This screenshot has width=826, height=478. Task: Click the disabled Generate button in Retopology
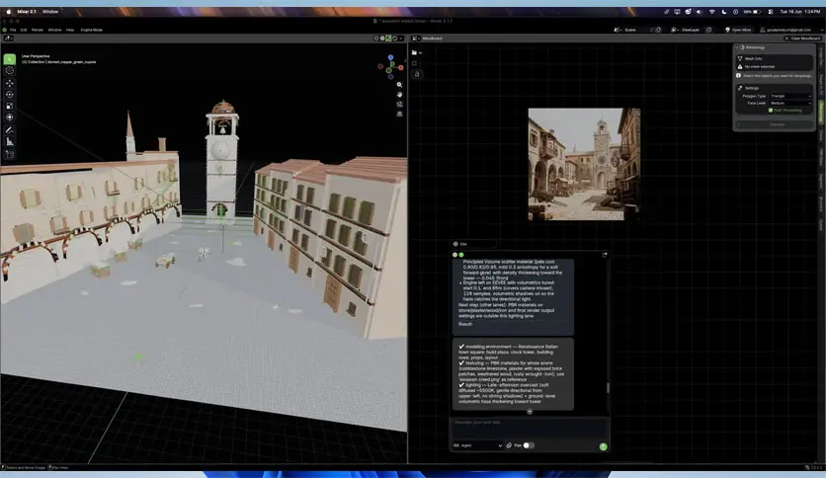(777, 124)
